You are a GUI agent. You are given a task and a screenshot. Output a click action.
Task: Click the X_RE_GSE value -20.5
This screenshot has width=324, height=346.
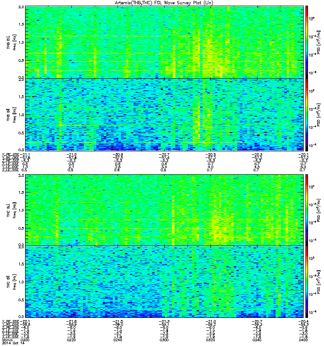tap(210, 154)
